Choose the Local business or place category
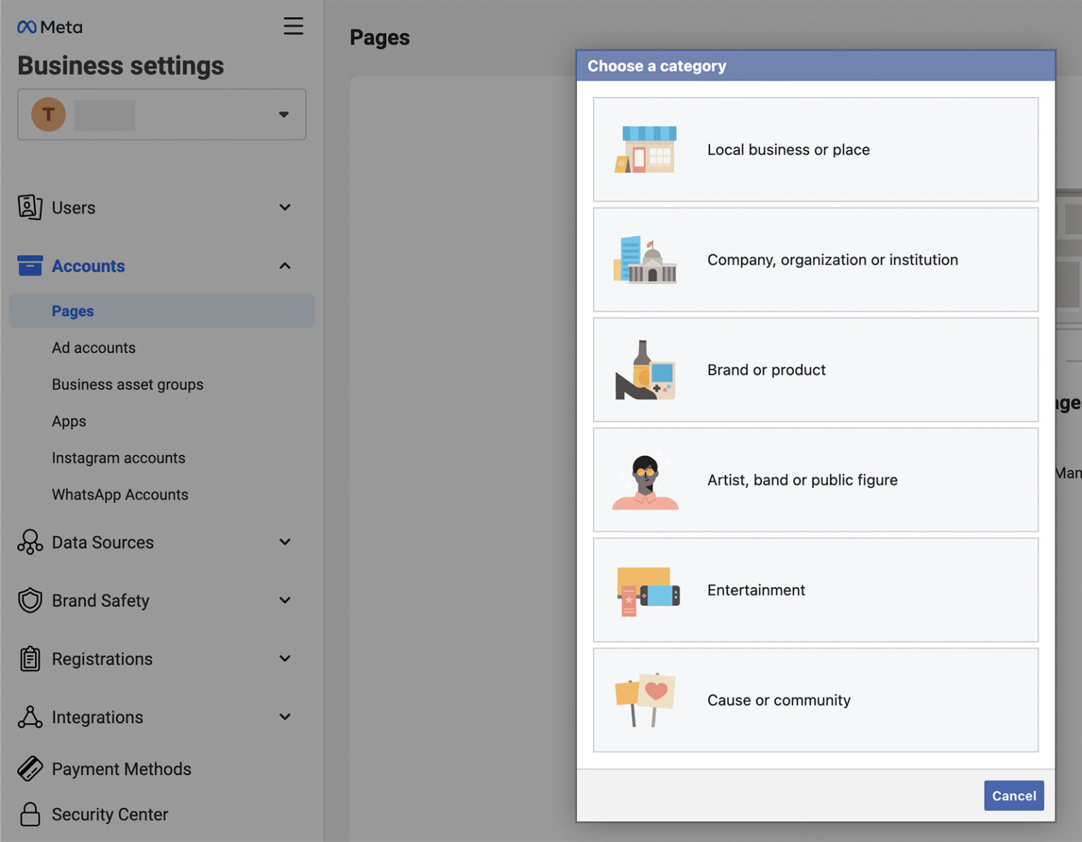1082x842 pixels. click(x=815, y=149)
